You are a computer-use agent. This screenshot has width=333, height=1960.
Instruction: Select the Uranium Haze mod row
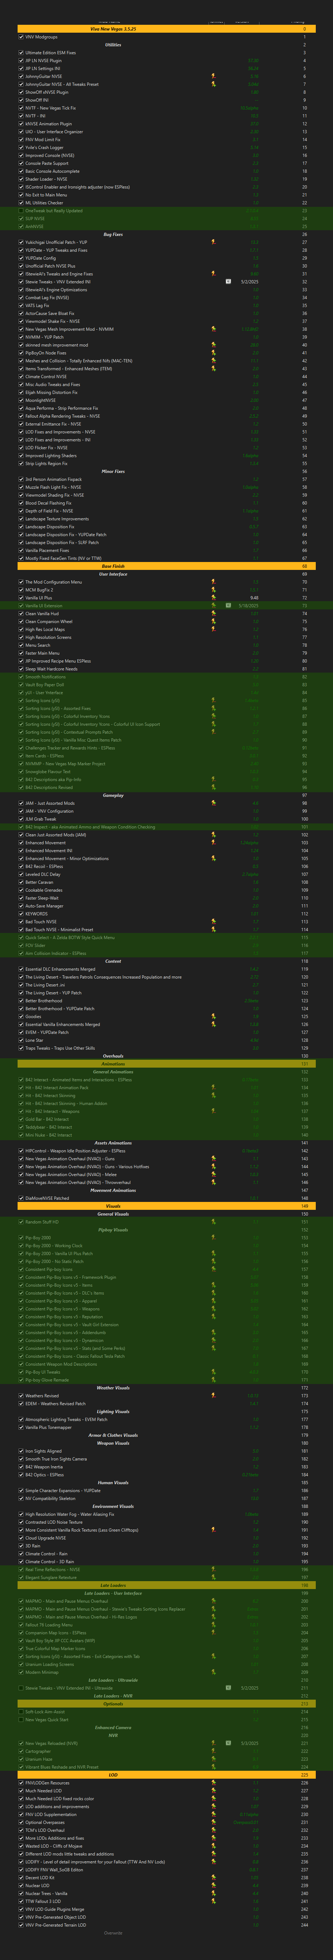click(166, 1759)
